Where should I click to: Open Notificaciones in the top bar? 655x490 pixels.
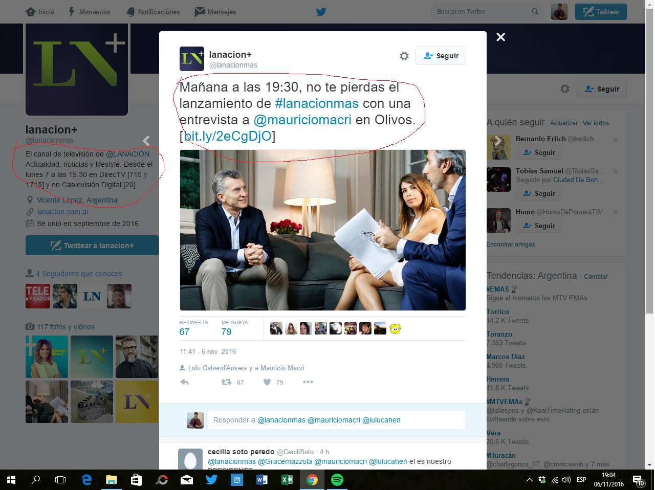point(153,12)
